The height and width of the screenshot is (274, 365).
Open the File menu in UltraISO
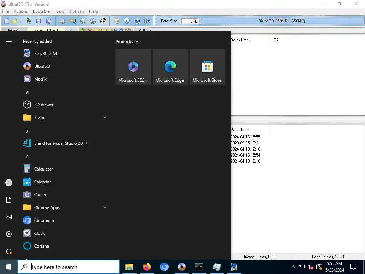coord(5,11)
